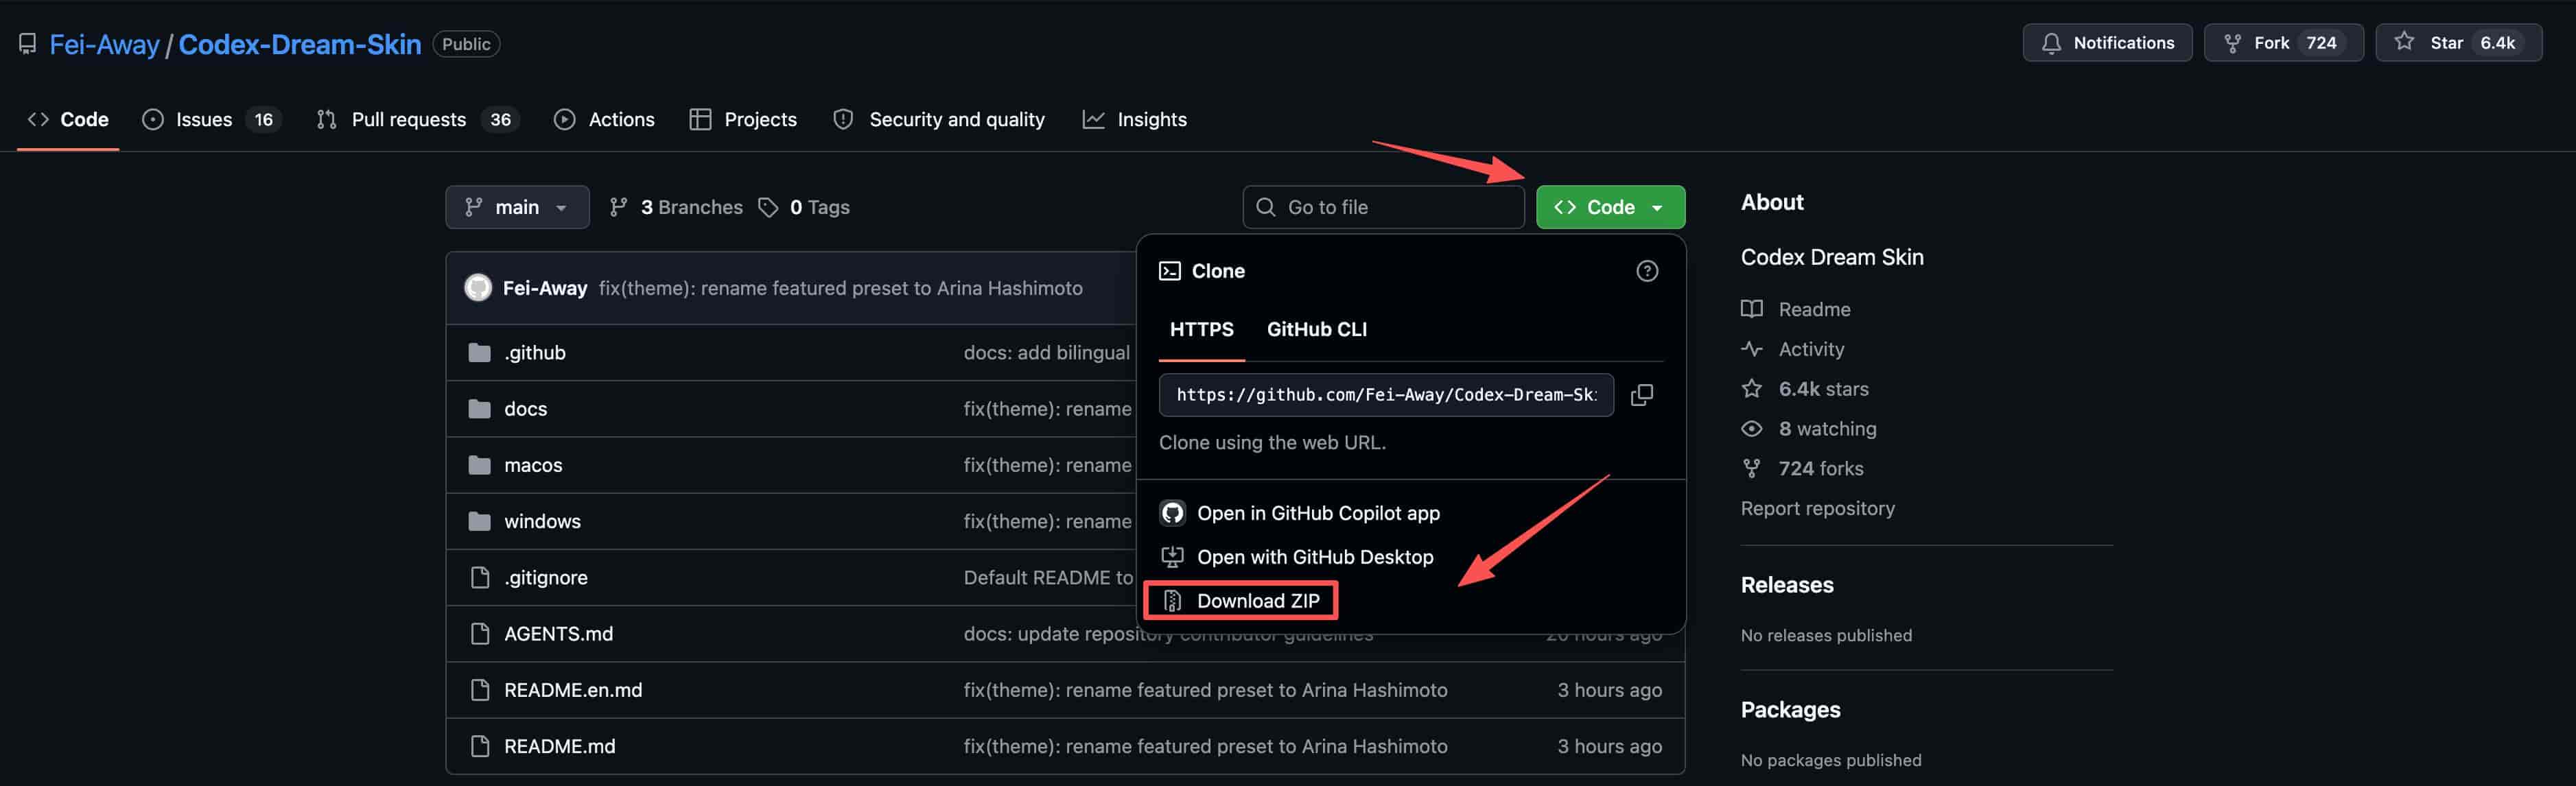Open the README.md file

pos(560,746)
